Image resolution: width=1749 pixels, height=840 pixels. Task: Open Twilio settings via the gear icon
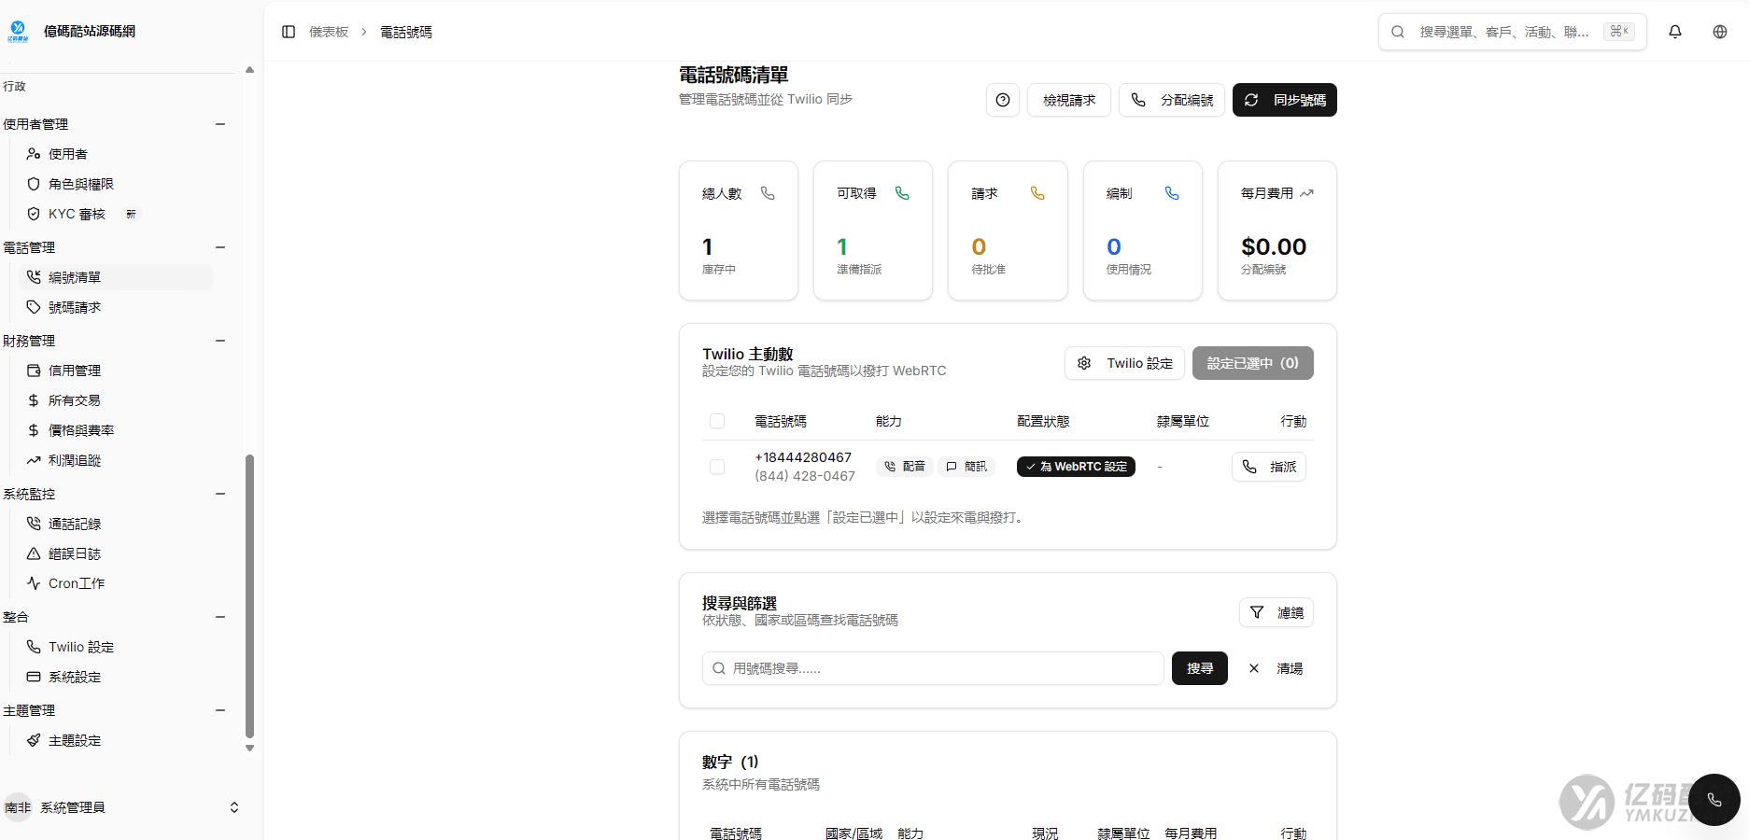[1083, 363]
